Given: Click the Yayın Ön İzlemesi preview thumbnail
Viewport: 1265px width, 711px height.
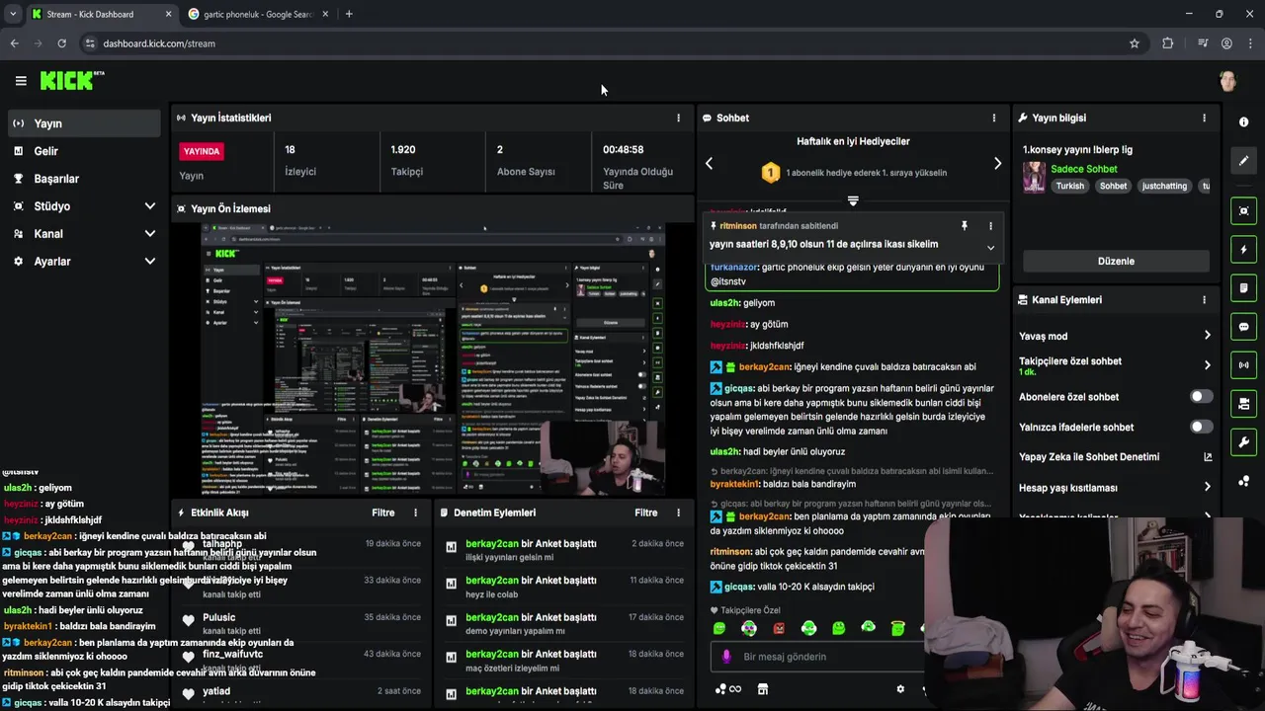Looking at the screenshot, I should [433, 358].
